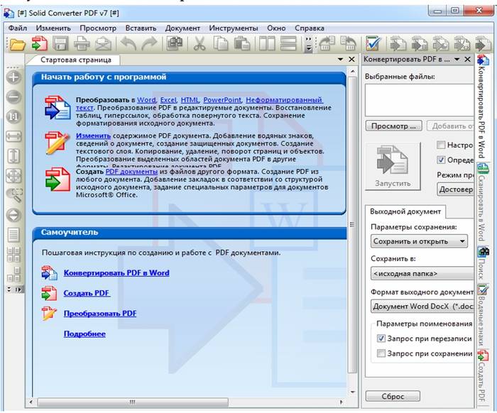The width and height of the screenshot is (497, 413).
Task: Click the 'Подробнее' link
Action: tap(84, 334)
